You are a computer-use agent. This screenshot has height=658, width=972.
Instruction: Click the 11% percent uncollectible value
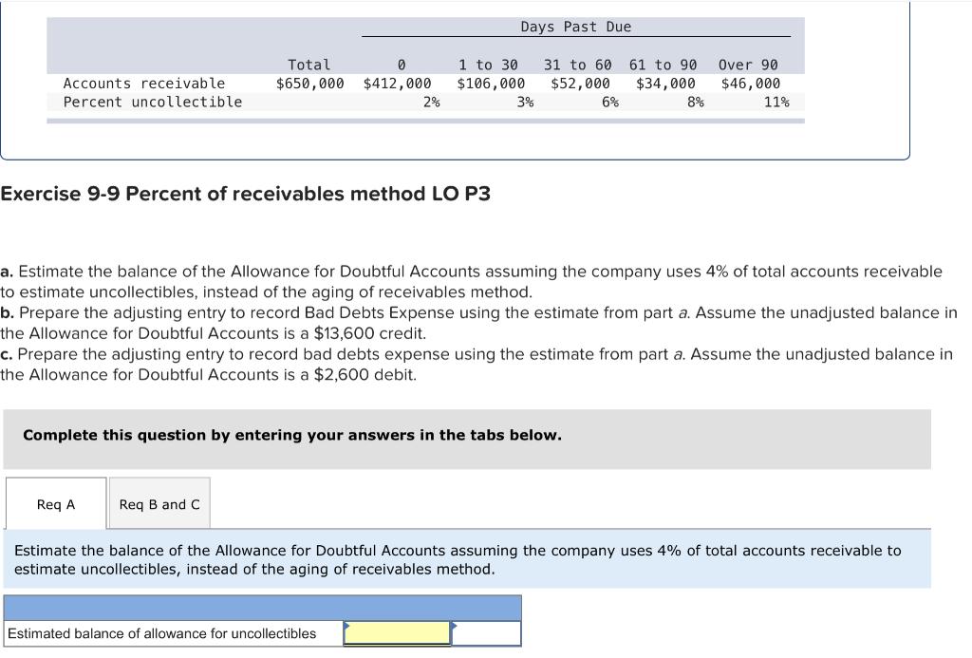[x=778, y=102]
